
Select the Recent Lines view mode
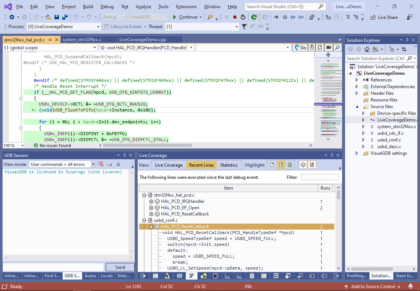click(x=201, y=165)
